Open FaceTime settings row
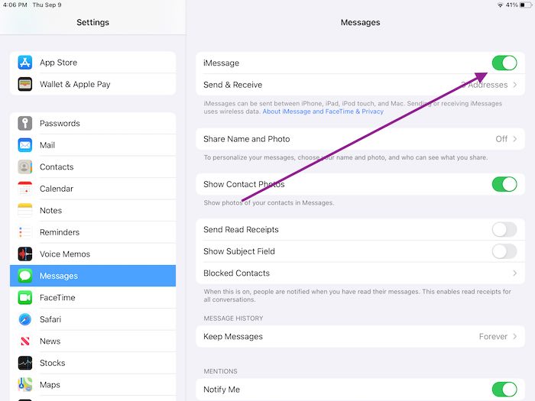The image size is (535, 401). tap(92, 297)
